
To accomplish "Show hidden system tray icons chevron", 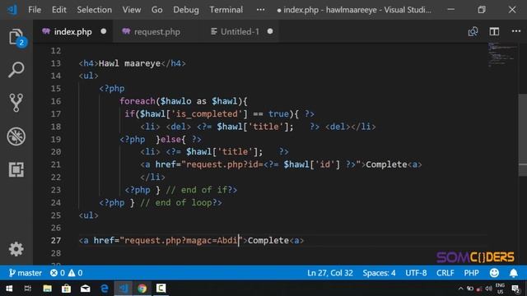I will [x=460, y=289].
